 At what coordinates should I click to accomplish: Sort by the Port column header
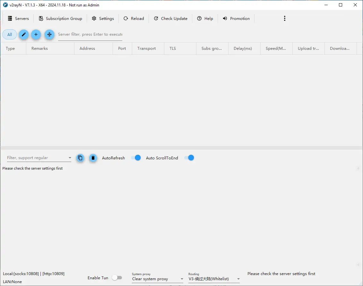click(122, 49)
